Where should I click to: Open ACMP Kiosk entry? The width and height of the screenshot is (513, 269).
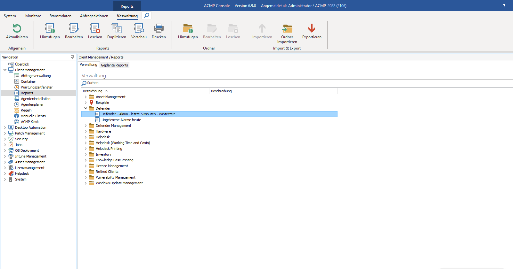(30, 122)
